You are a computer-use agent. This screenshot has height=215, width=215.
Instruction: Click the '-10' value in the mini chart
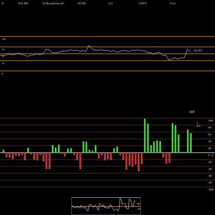pos(138,209)
